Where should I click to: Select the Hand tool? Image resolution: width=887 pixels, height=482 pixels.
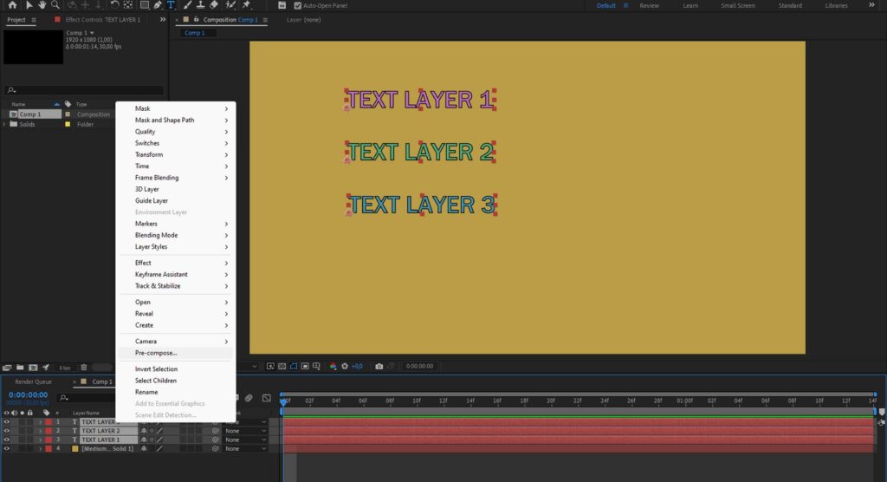42,5
